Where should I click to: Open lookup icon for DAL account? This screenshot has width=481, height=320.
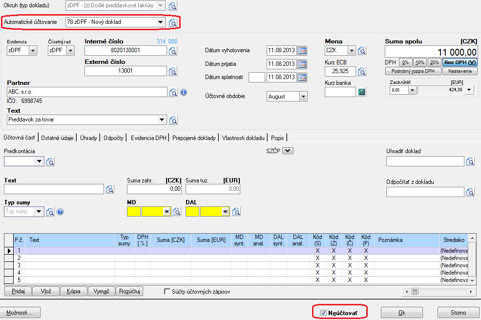(236, 212)
